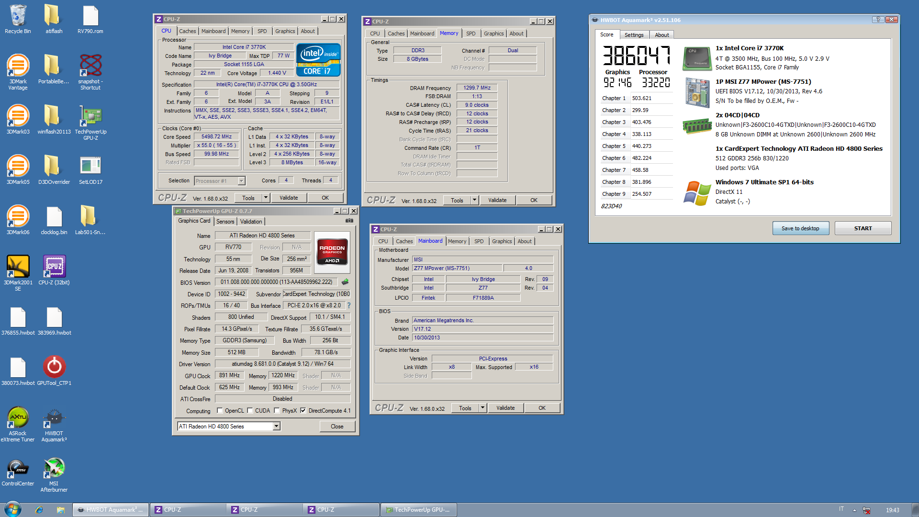919x517 pixels.
Task: Click the Bus Interface question mark icon
Action: coord(348,305)
